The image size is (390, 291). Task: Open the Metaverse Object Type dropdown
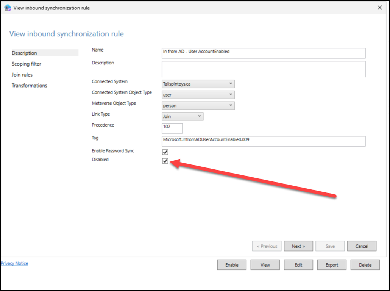point(198,106)
